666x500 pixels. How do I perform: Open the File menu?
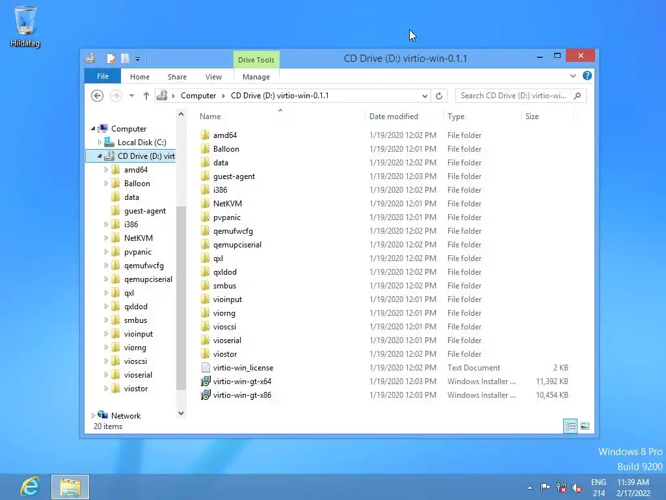click(103, 76)
